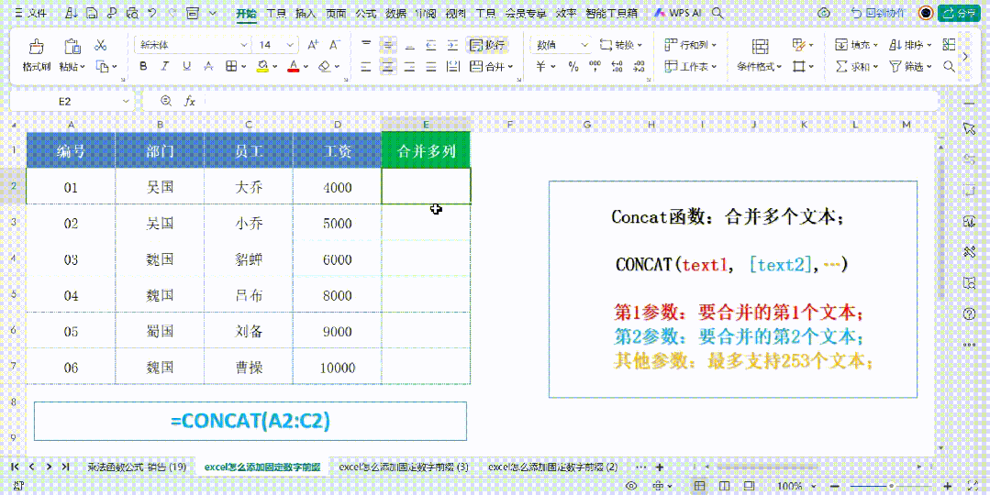Toggle middle vertical alignment
This screenshot has height=495, width=990.
388,46
